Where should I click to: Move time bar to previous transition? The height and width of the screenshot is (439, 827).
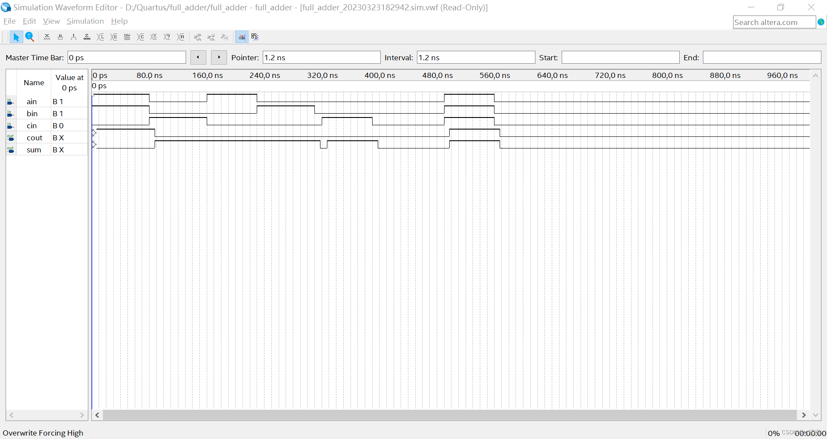pyautogui.click(x=198, y=57)
